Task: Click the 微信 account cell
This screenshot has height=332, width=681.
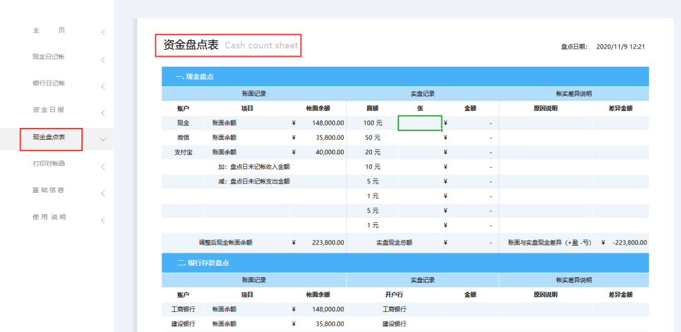Action: [183, 137]
